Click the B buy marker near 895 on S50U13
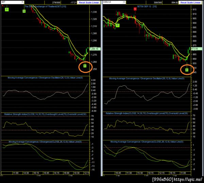Image resolution: width=204 pixels, height=183 pixels. (118, 25)
